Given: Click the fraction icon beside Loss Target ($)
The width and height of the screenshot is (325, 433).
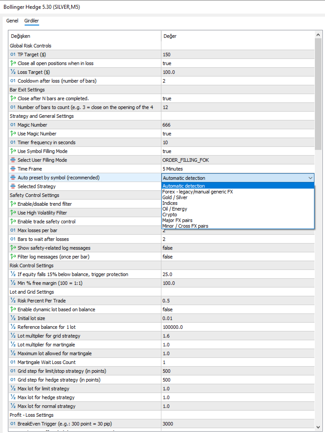Looking at the screenshot, I should click(x=13, y=72).
